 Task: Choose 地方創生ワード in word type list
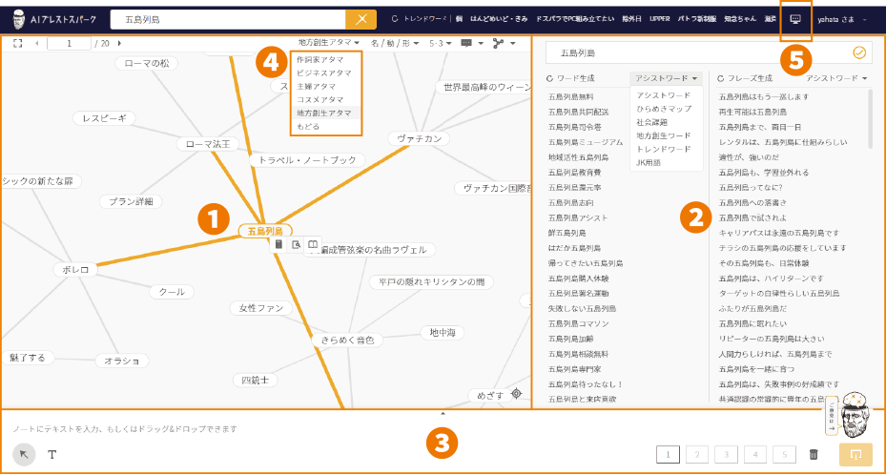coord(666,135)
